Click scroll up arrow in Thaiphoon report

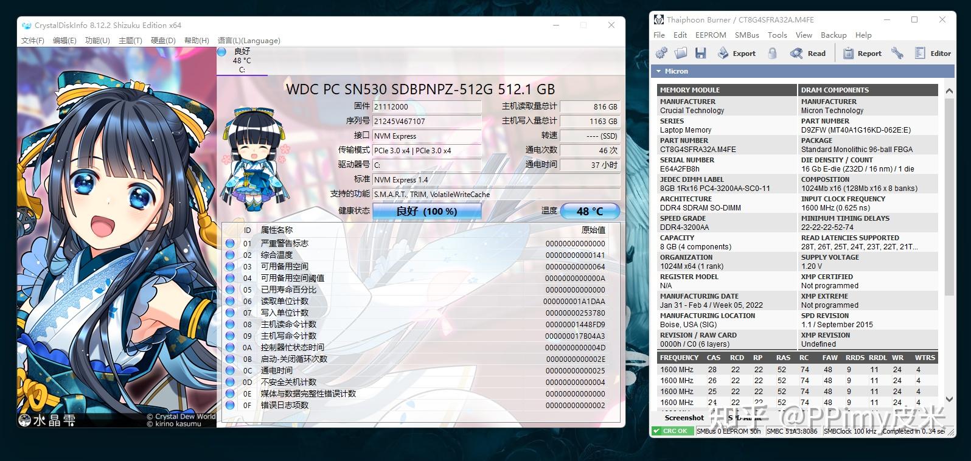(x=949, y=91)
